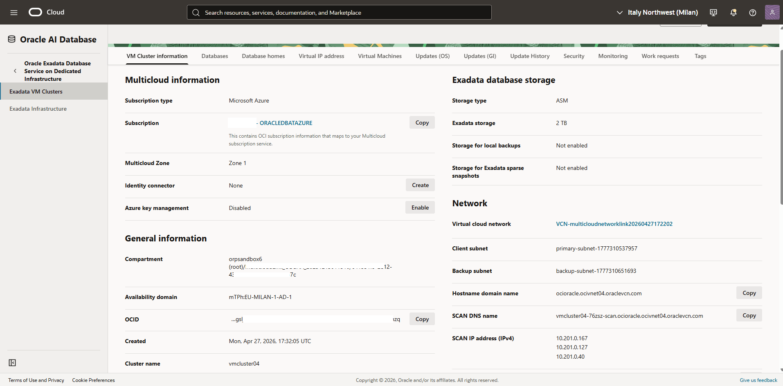The width and height of the screenshot is (783, 386).
Task: Open the Update History tab
Action: [x=530, y=56]
